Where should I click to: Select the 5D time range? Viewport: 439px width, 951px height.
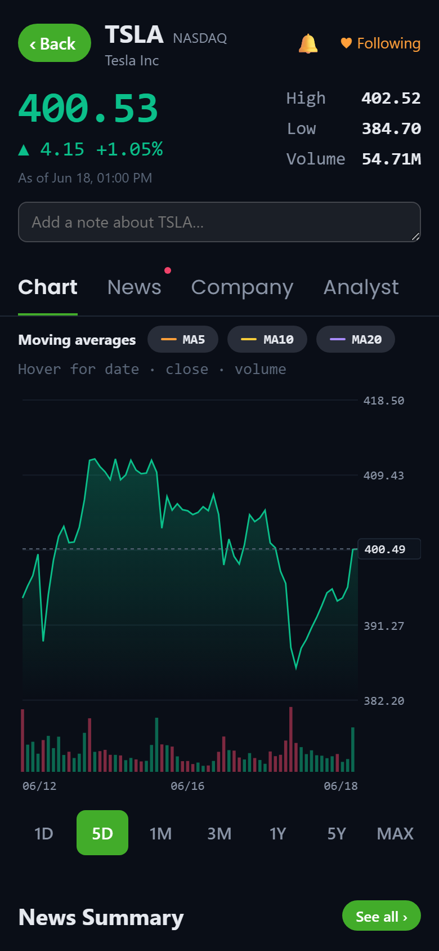point(102,833)
